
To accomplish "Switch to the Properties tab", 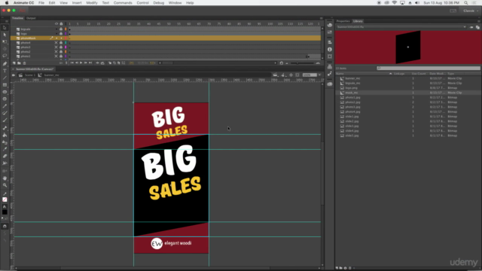I will click(x=343, y=21).
